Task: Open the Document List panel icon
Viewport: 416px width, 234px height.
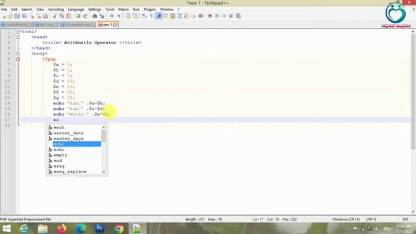Action: (179, 16)
